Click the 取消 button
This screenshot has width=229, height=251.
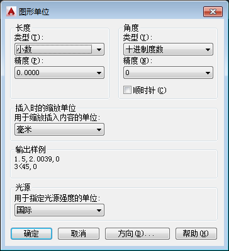click(x=79, y=233)
